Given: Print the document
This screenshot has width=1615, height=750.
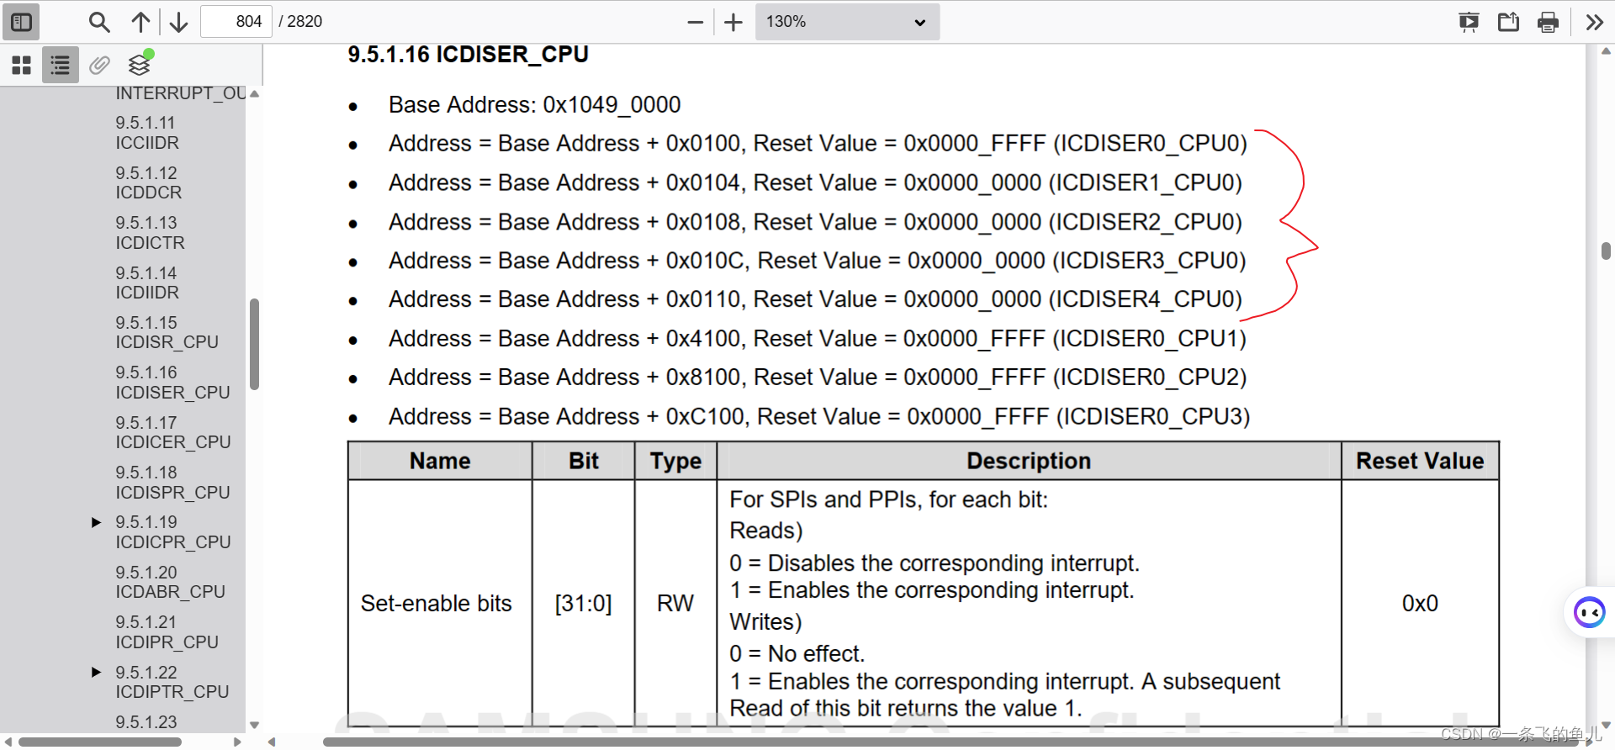Looking at the screenshot, I should pos(1548,22).
